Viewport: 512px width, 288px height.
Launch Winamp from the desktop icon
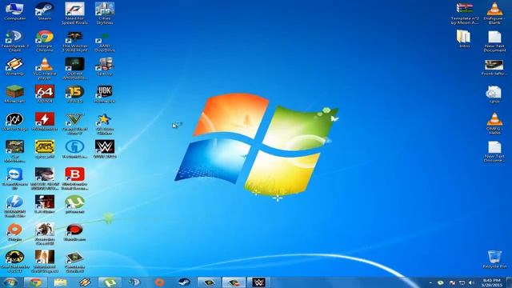(x=14, y=66)
